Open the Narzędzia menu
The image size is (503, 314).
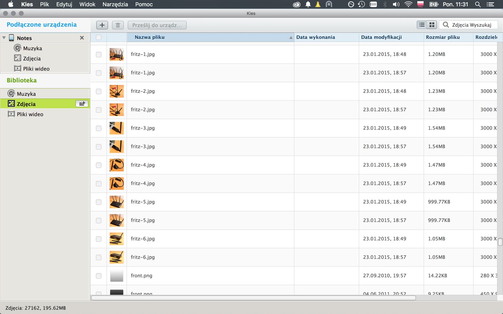click(x=115, y=4)
